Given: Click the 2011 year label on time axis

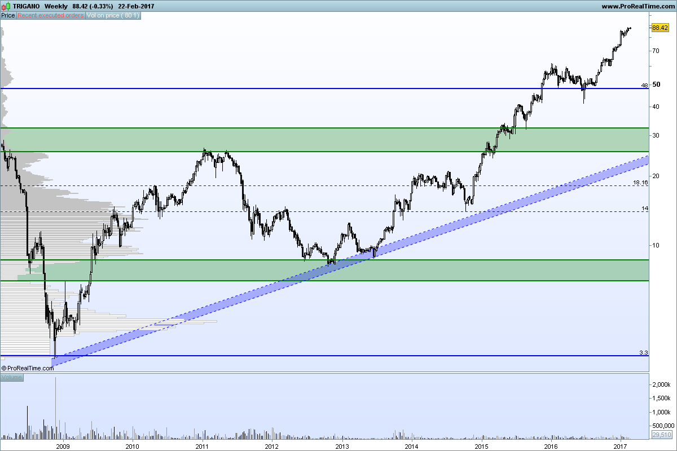Looking at the screenshot, I should [x=202, y=445].
